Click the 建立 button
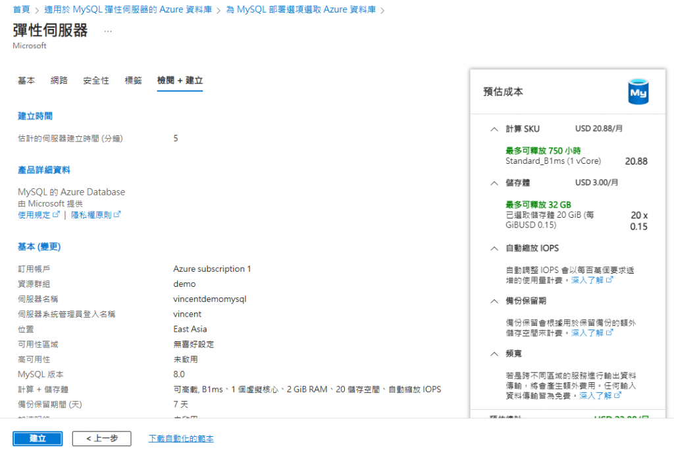674x450 pixels. pos(38,438)
